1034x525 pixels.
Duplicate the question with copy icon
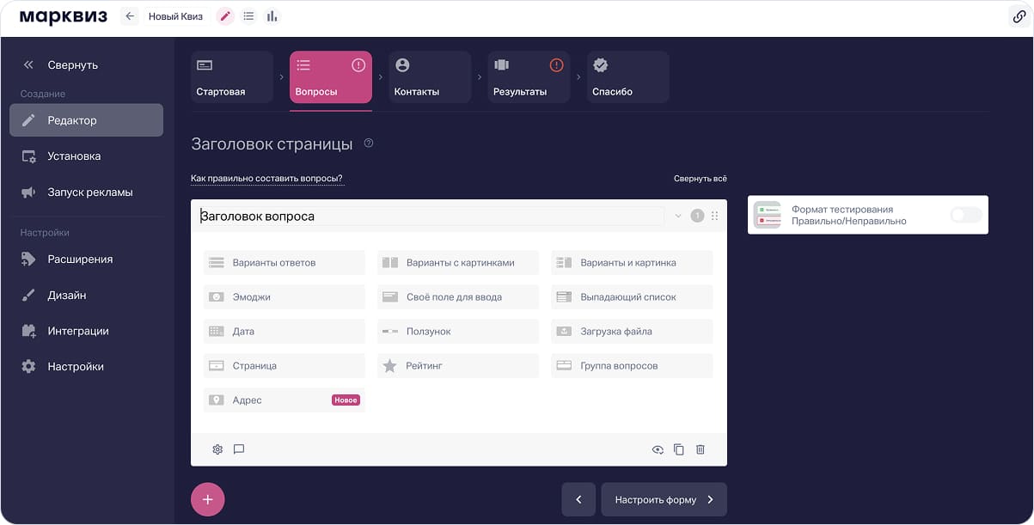tap(679, 449)
